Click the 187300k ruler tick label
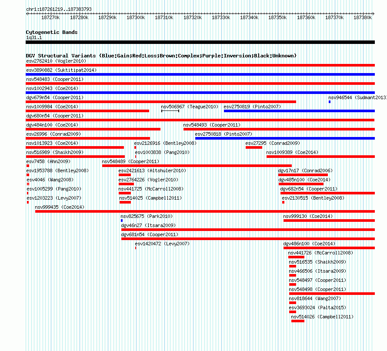Viewport: 387px width, 351px height. tap(136, 17)
